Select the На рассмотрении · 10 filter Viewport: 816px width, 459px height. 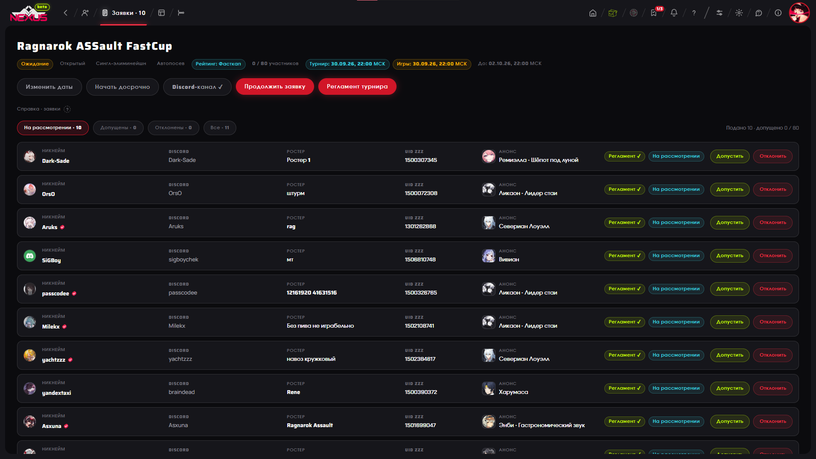tap(53, 127)
